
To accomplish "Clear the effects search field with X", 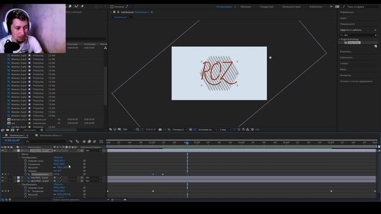I will point(376,35).
